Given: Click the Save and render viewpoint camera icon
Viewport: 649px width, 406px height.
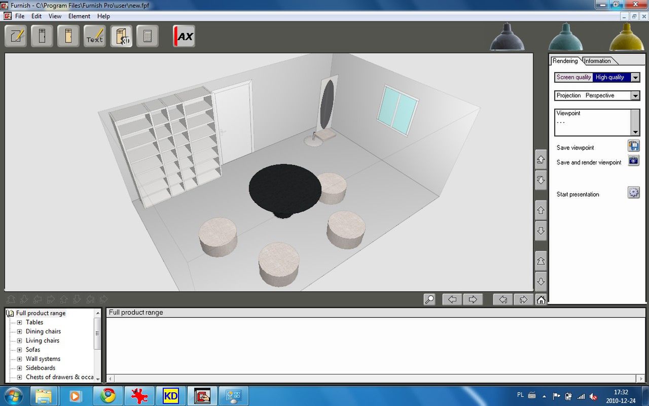Looking at the screenshot, I should [633, 160].
